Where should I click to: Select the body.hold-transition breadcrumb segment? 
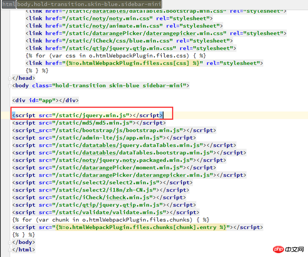pyautogui.click(x=89, y=4)
